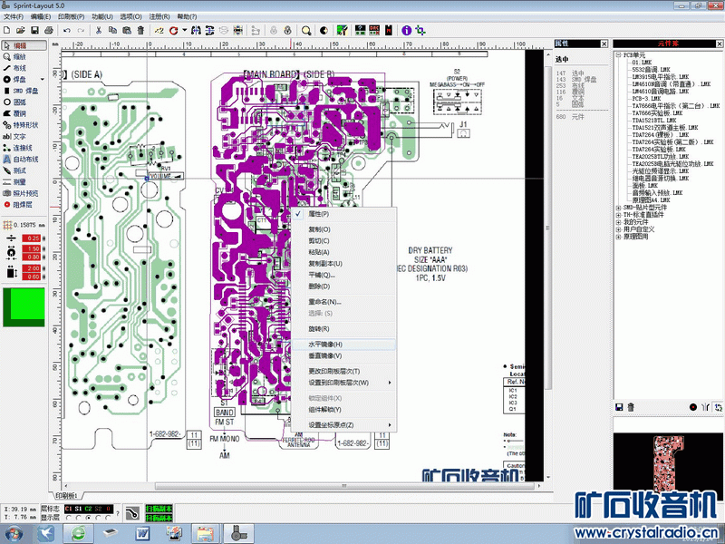Select the 自动布线 autoroute tool
This screenshot has height=544, width=725.
click(x=24, y=160)
